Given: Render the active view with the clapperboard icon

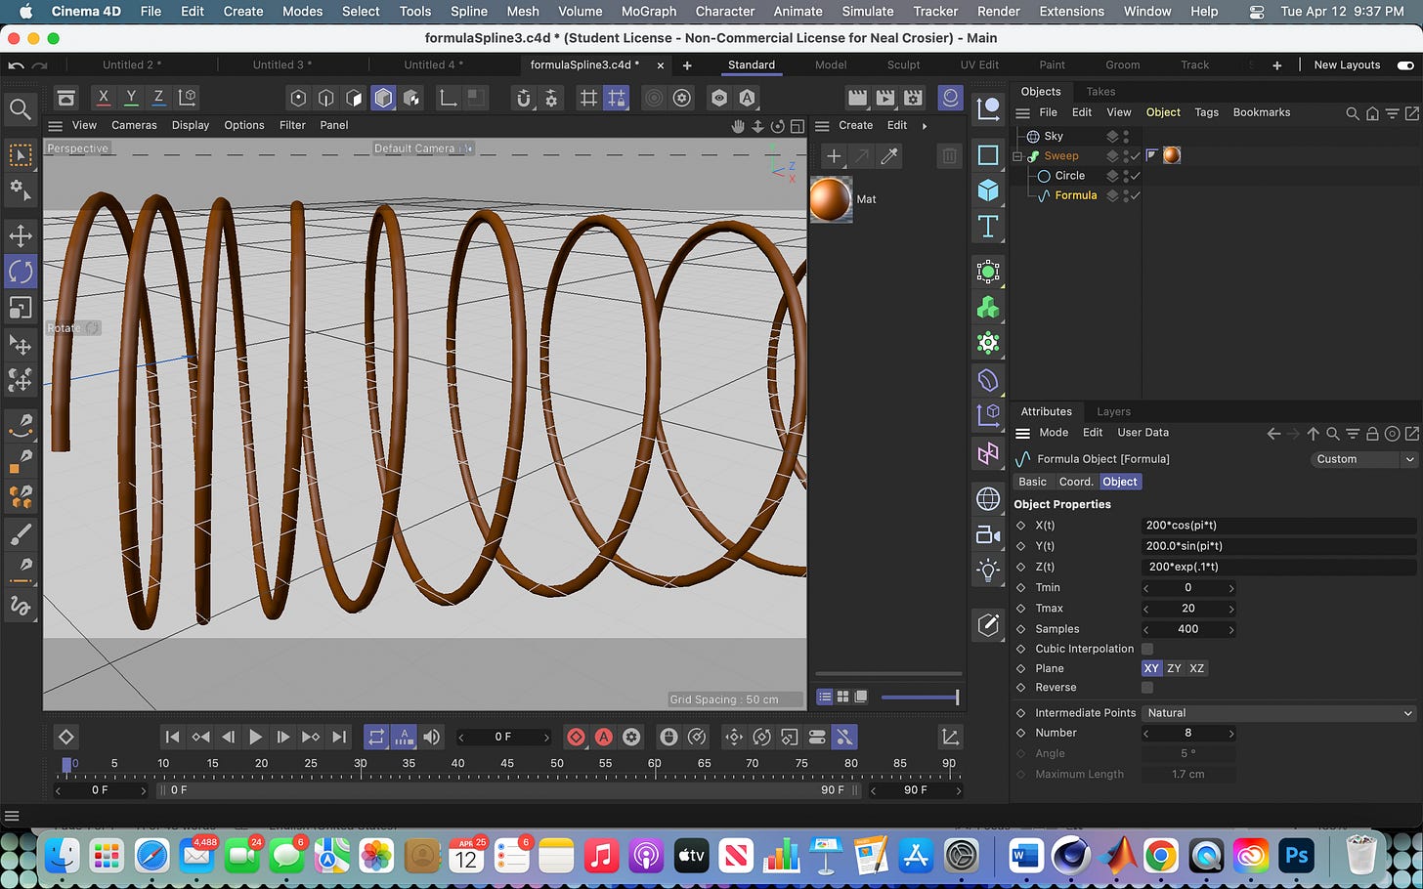Looking at the screenshot, I should pos(859,98).
